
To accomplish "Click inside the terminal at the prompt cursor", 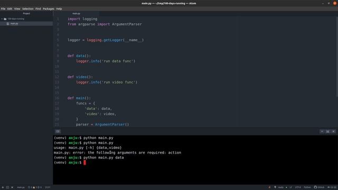I will coord(84,163).
